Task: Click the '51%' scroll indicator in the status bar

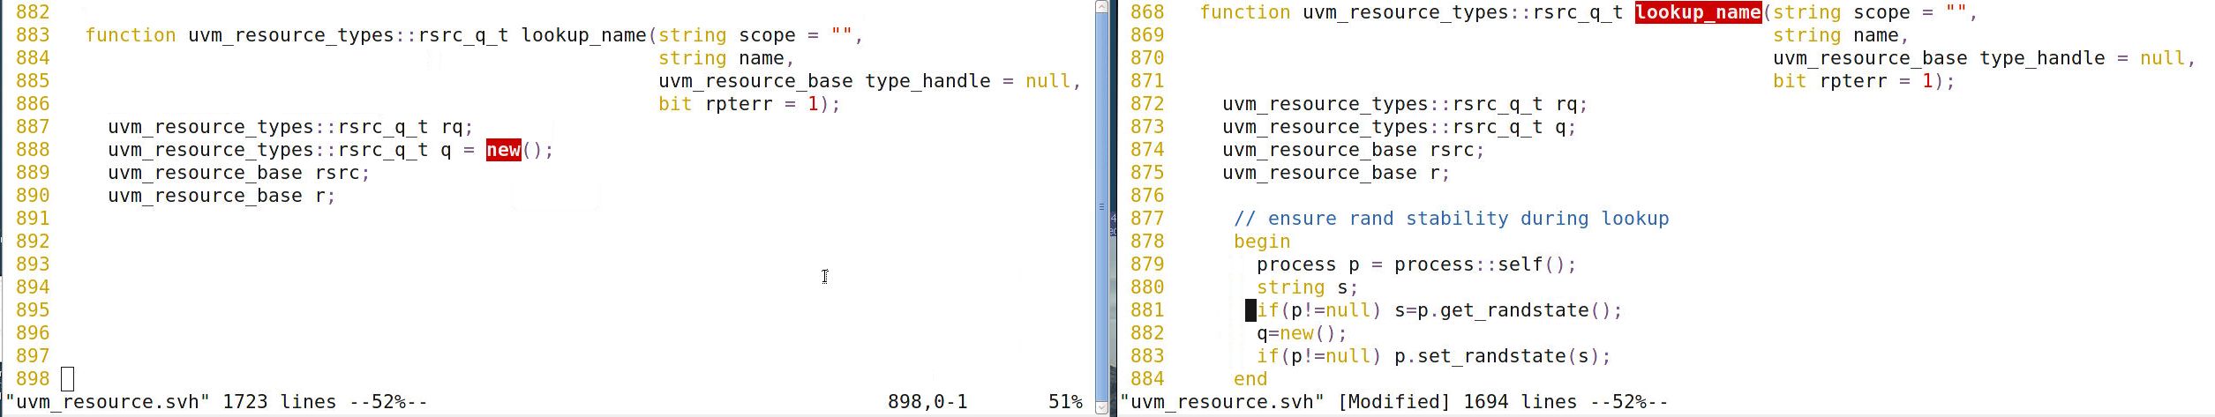Action: coord(1065,402)
